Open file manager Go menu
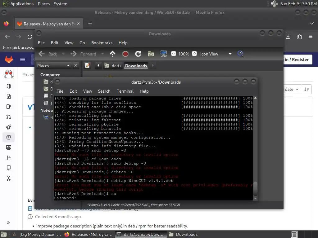318x238 pixels. pyautogui.click(x=82, y=43)
